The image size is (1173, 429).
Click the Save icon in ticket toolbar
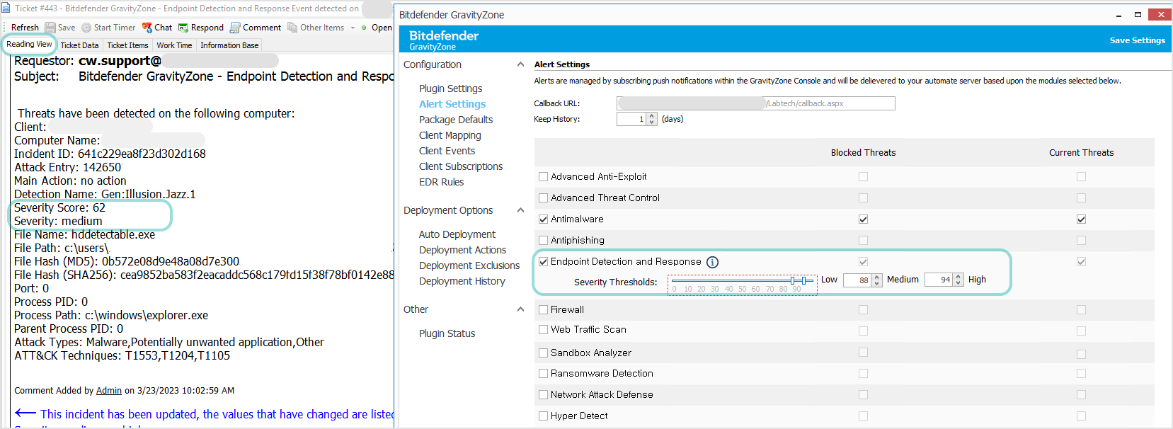click(x=50, y=28)
